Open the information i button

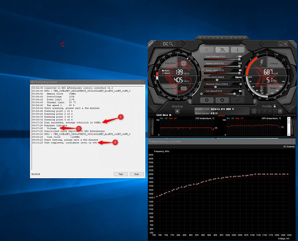tap(237, 50)
